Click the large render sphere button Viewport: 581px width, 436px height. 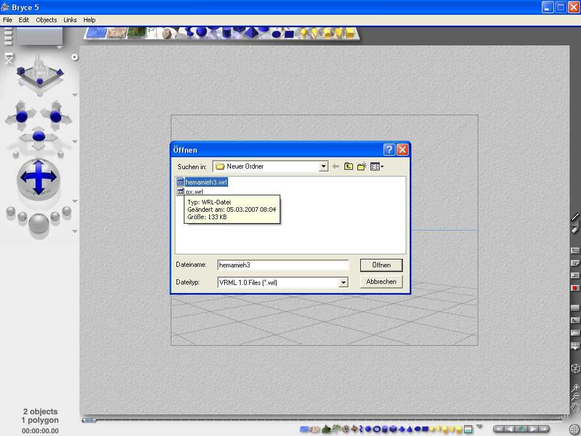pos(39,223)
